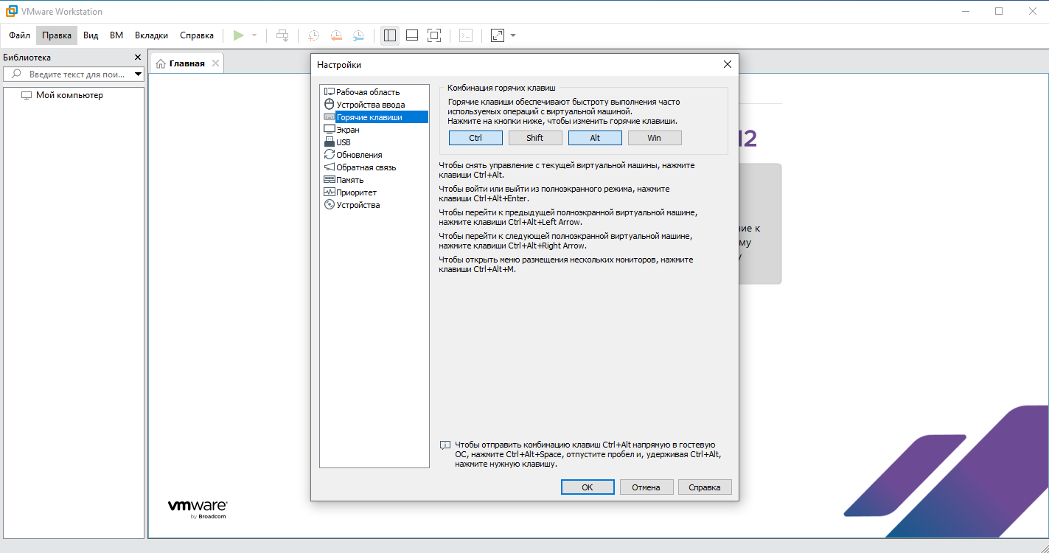This screenshot has width=1049, height=553.
Task: Open the stretch display mode dropdown arrow
Action: (513, 35)
